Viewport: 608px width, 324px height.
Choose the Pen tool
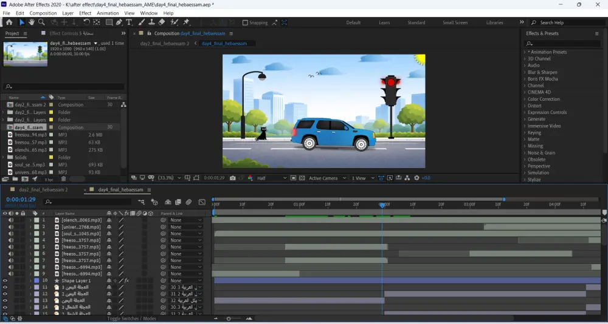(x=119, y=22)
